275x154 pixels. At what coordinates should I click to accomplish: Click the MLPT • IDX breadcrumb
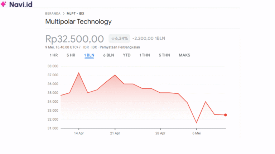click(75, 14)
